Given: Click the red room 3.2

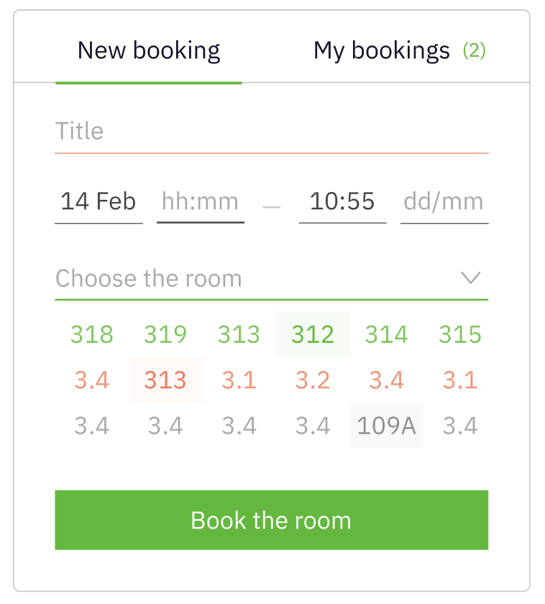Looking at the screenshot, I should pos(313,380).
